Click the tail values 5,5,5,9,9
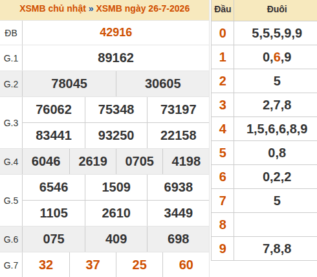 [x=277, y=34]
